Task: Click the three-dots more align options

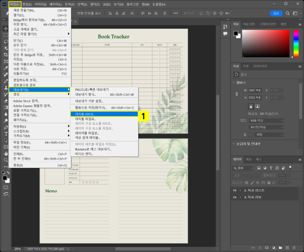Action: 176,13
